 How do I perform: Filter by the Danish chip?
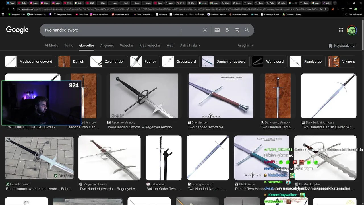(x=73, y=61)
